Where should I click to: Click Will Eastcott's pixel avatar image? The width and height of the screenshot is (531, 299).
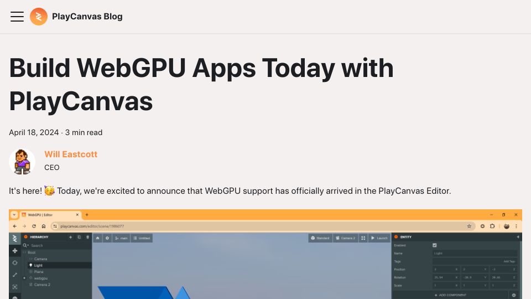(22, 162)
